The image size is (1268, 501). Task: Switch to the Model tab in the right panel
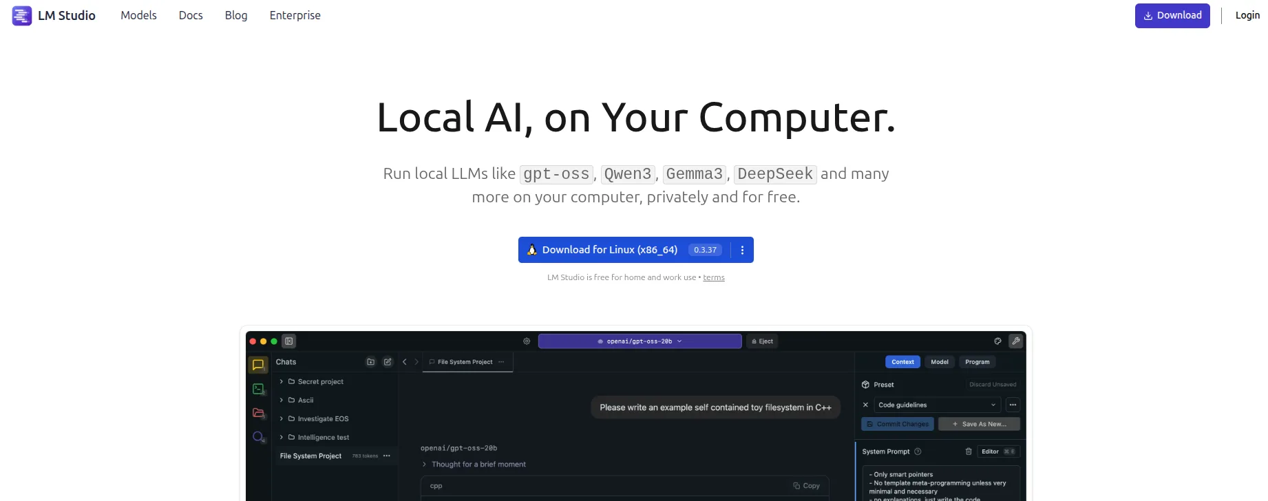coord(940,362)
